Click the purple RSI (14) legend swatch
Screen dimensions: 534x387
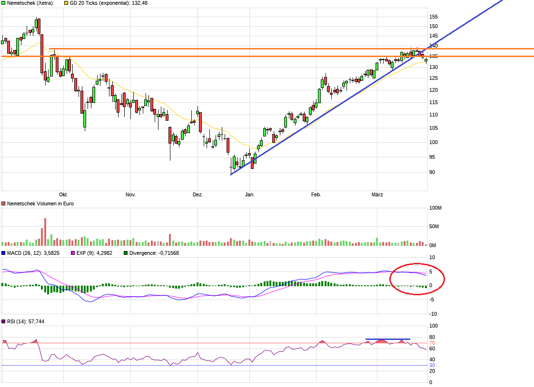pos(4,322)
